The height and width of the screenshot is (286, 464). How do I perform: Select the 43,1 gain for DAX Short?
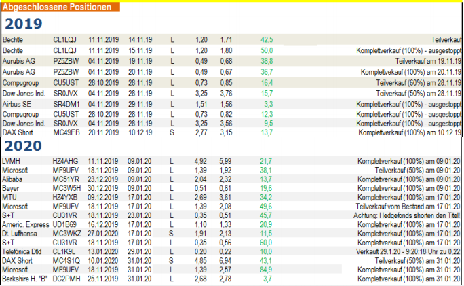[x=266, y=261]
